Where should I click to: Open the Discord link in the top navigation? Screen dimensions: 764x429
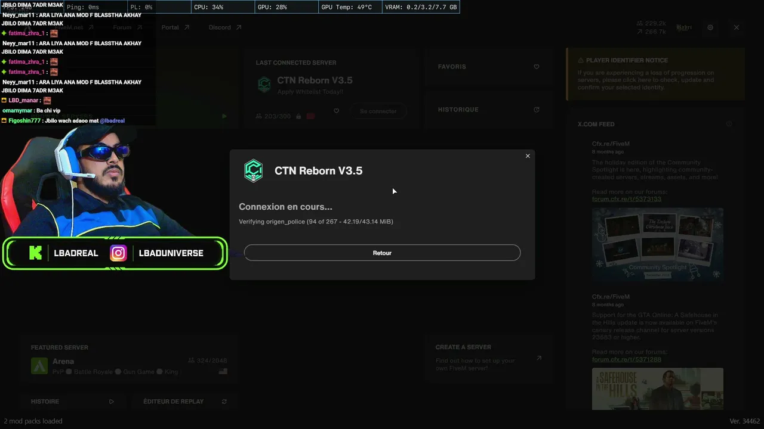tap(225, 27)
